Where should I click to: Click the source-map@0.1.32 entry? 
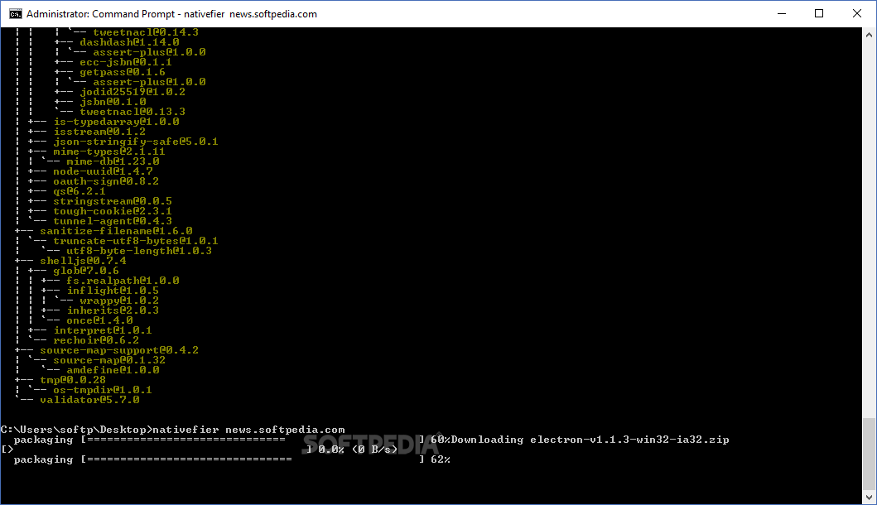point(109,361)
